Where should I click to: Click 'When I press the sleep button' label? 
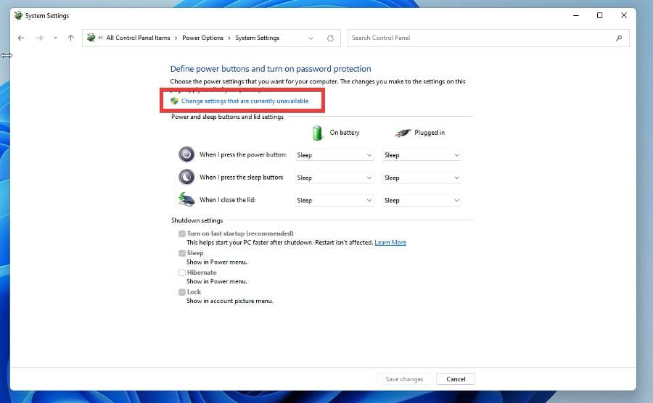pos(242,177)
